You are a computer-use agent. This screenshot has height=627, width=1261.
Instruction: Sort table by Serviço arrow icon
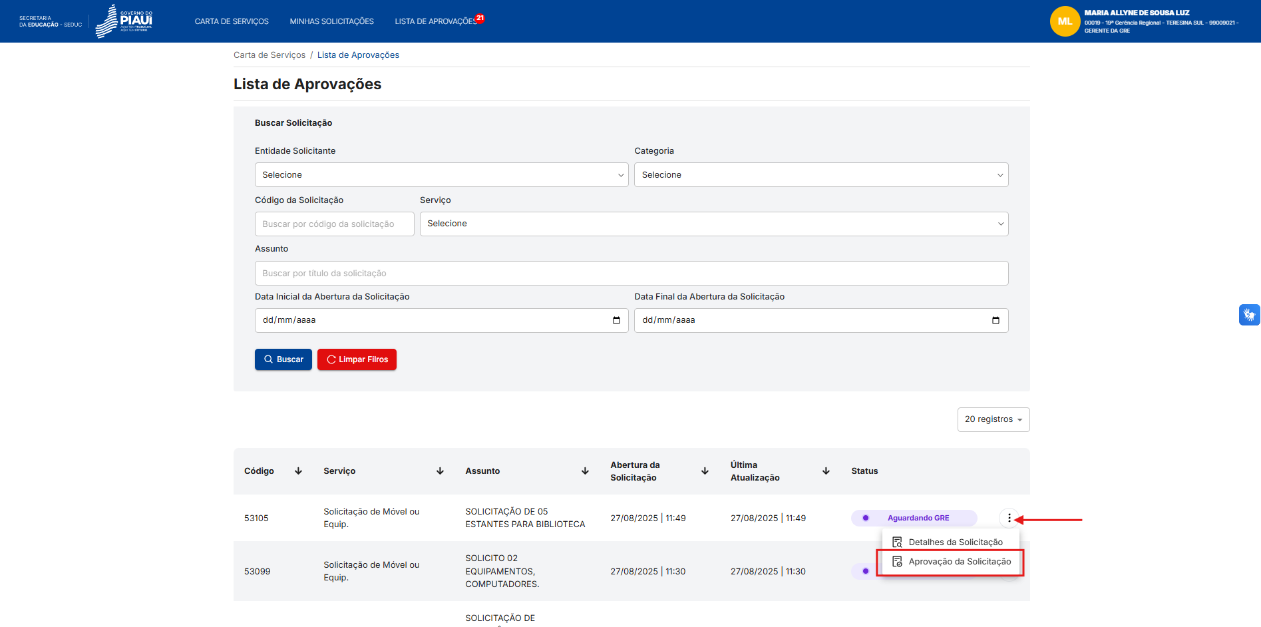[x=440, y=471]
